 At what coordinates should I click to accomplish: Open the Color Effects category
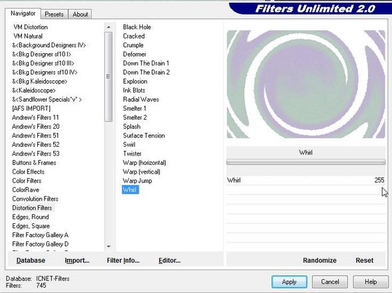click(28, 171)
